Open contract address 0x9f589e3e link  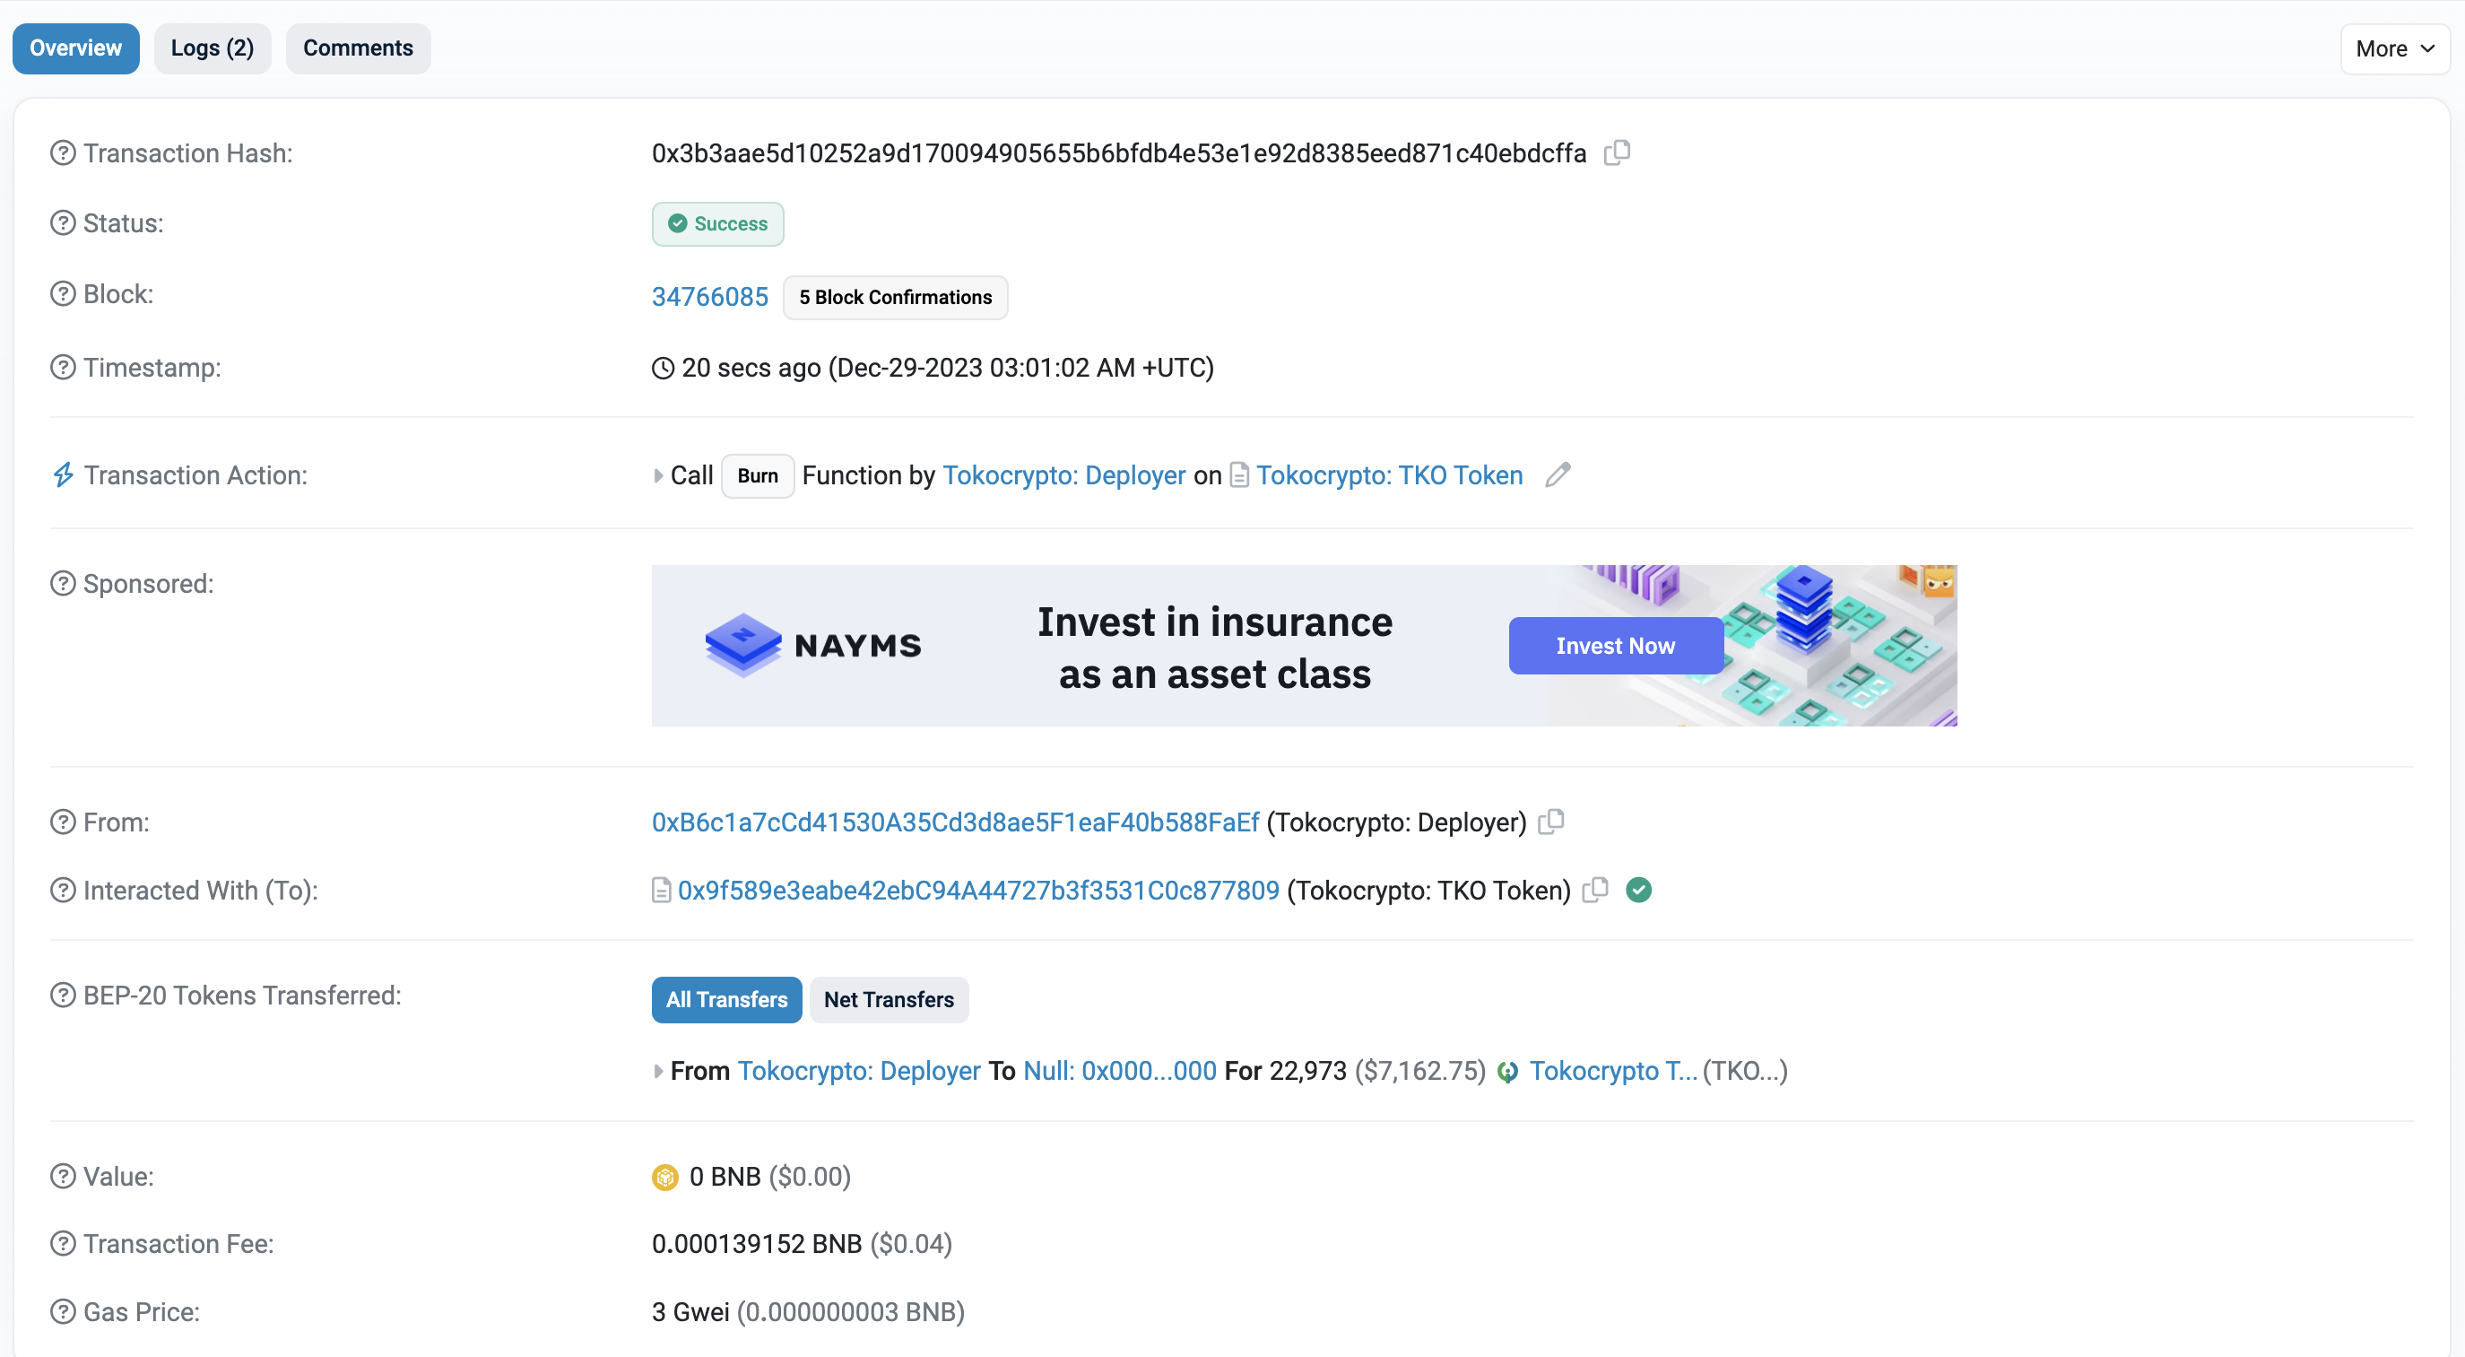point(978,890)
